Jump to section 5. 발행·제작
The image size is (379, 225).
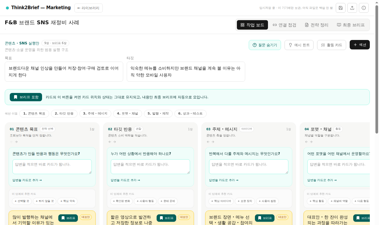point(158,114)
